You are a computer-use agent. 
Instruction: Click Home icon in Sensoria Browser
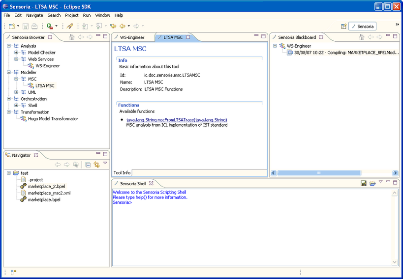pos(72,37)
